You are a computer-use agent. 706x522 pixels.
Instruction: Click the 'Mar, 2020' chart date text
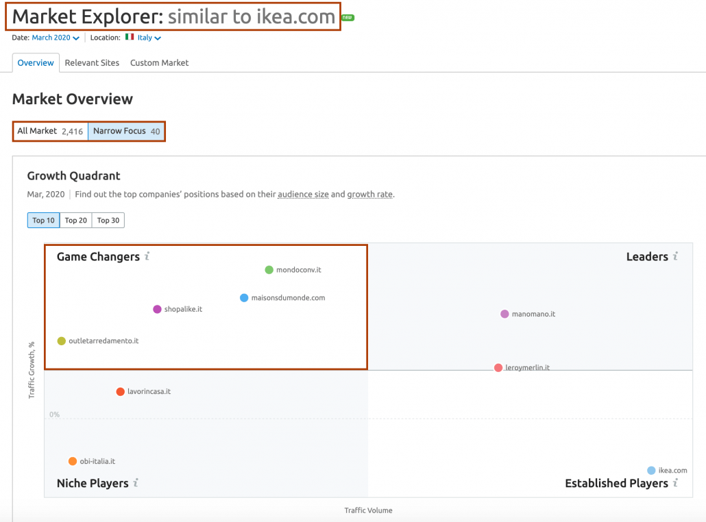point(46,195)
